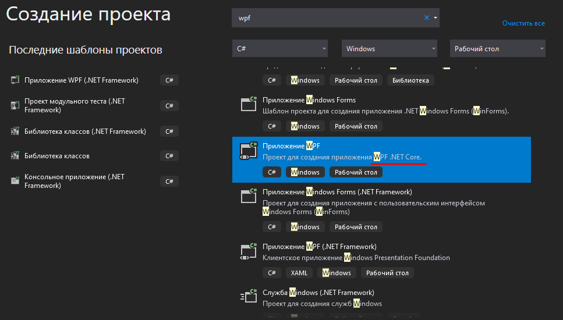Viewport: 563px width, 320px height.
Task: Expand the 'Рабочий стол' project type dropdown
Action: point(497,48)
